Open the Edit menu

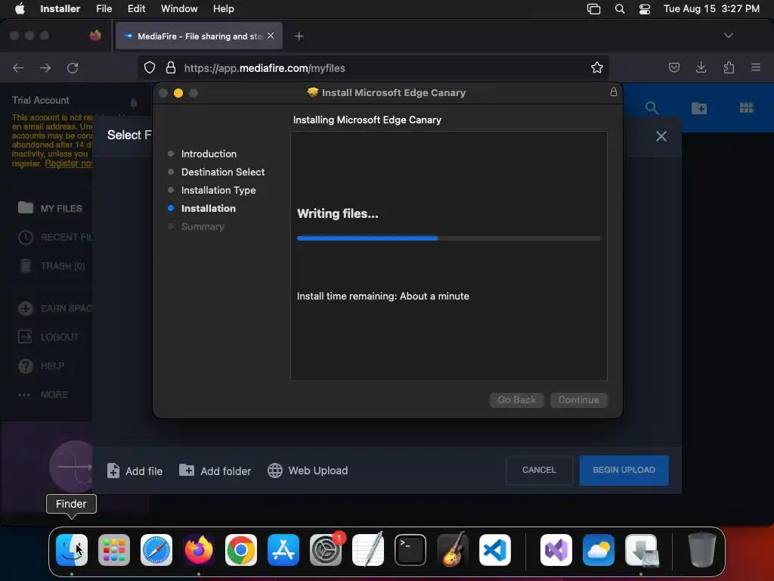(136, 9)
